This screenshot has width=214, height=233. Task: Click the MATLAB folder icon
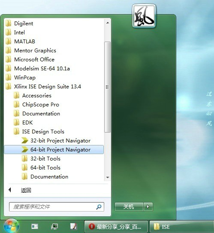coord(8,41)
